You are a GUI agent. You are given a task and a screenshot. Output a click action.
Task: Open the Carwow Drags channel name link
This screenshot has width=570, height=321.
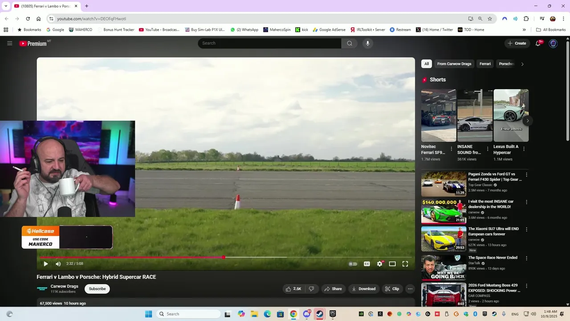65,286
